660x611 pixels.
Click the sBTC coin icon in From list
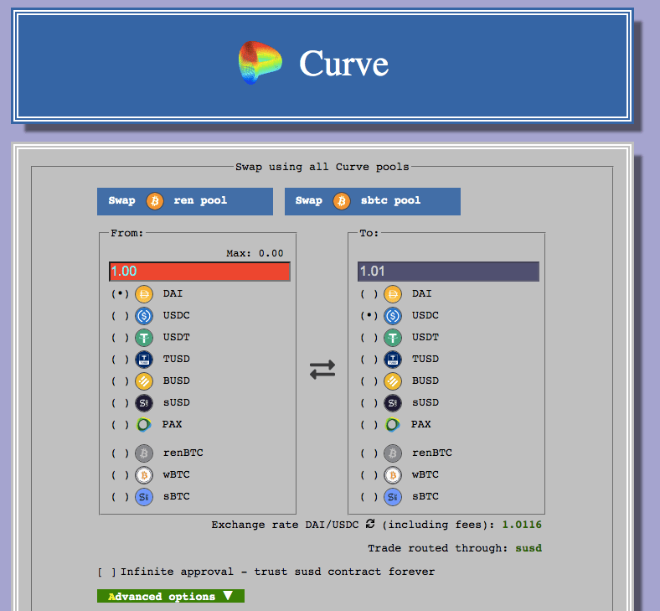point(144,497)
